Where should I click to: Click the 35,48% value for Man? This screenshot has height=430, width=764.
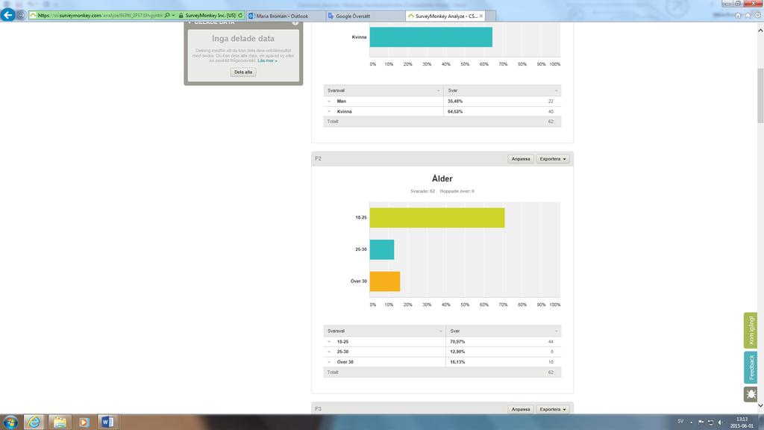click(x=455, y=102)
